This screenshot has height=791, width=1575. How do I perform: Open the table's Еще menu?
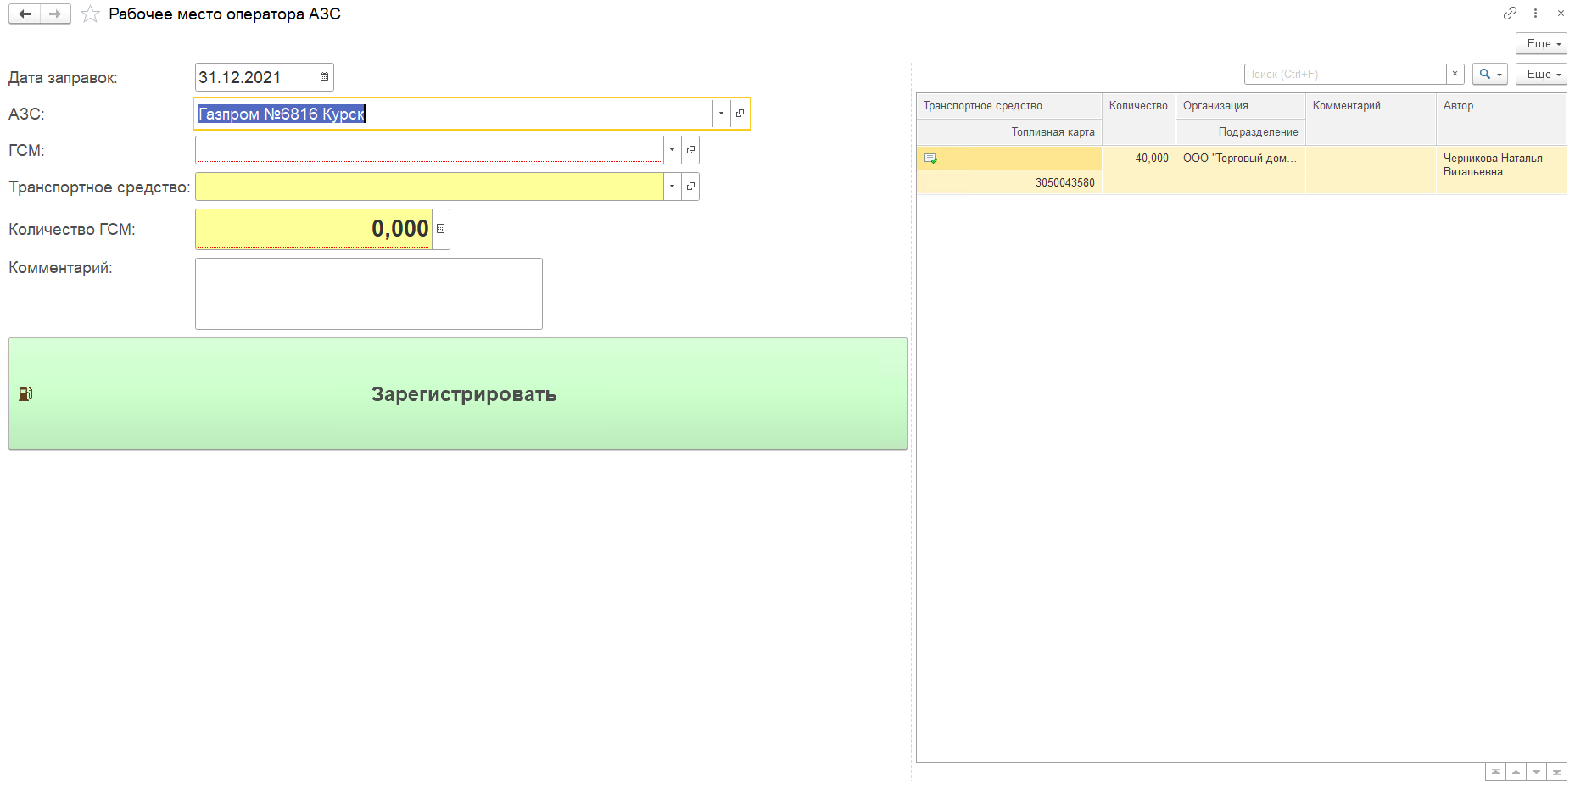pos(1540,75)
